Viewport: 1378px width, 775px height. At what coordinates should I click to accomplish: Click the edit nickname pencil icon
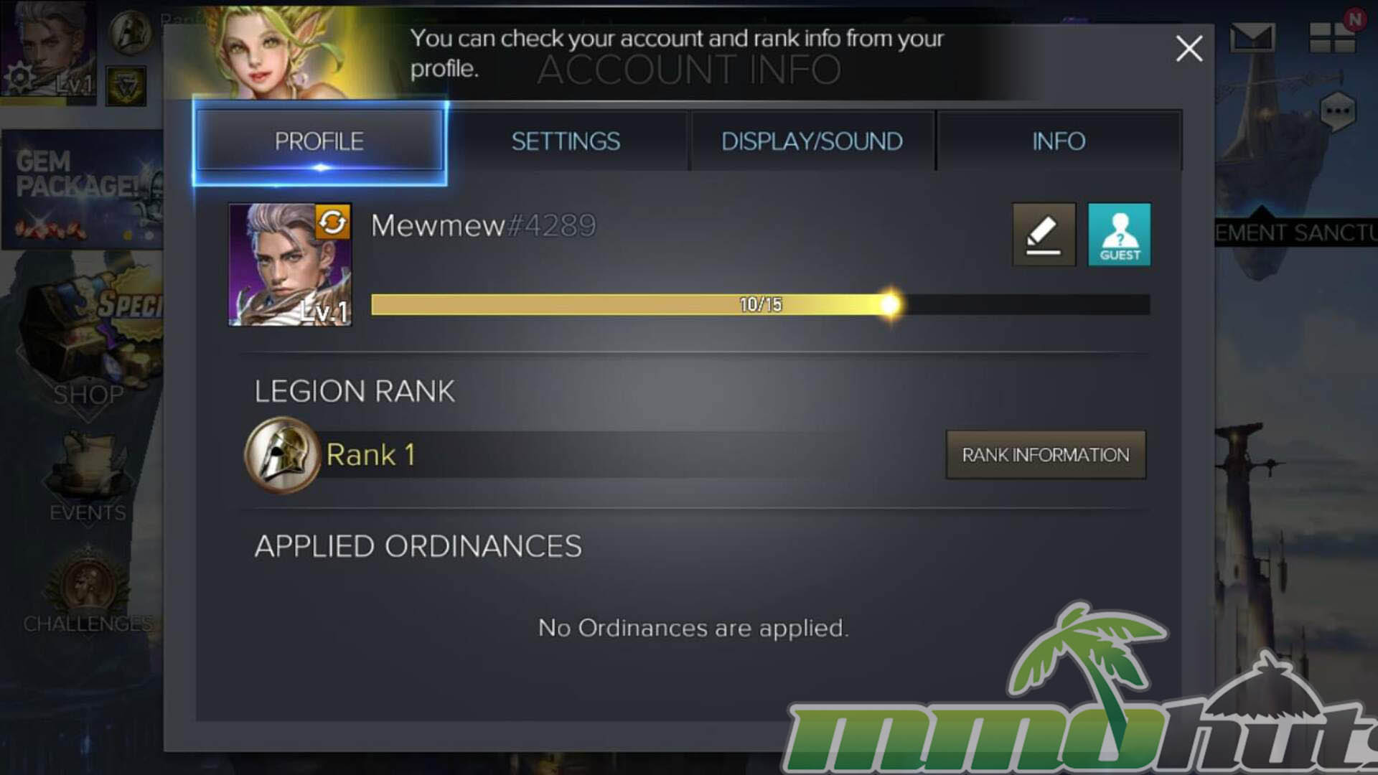1044,235
